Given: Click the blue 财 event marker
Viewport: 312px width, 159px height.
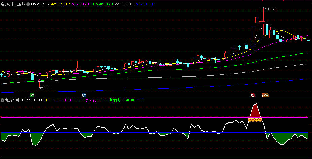Looking at the screenshot, I should click(x=84, y=95).
